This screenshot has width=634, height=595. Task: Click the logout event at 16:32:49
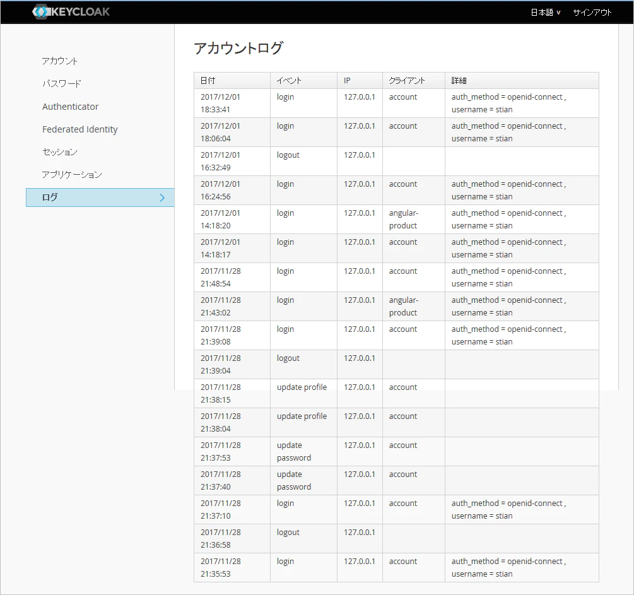(x=288, y=155)
